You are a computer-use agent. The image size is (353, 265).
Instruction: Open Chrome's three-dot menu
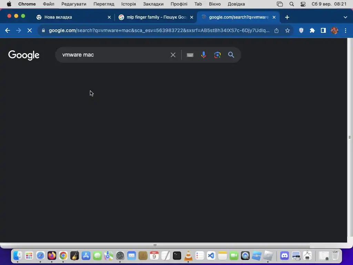click(x=345, y=30)
